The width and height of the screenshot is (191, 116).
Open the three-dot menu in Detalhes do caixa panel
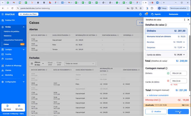[184, 20]
